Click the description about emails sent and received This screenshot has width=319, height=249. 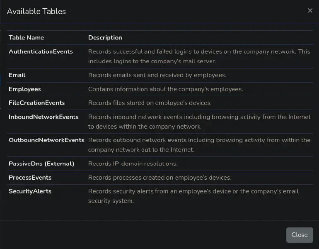pos(157,75)
